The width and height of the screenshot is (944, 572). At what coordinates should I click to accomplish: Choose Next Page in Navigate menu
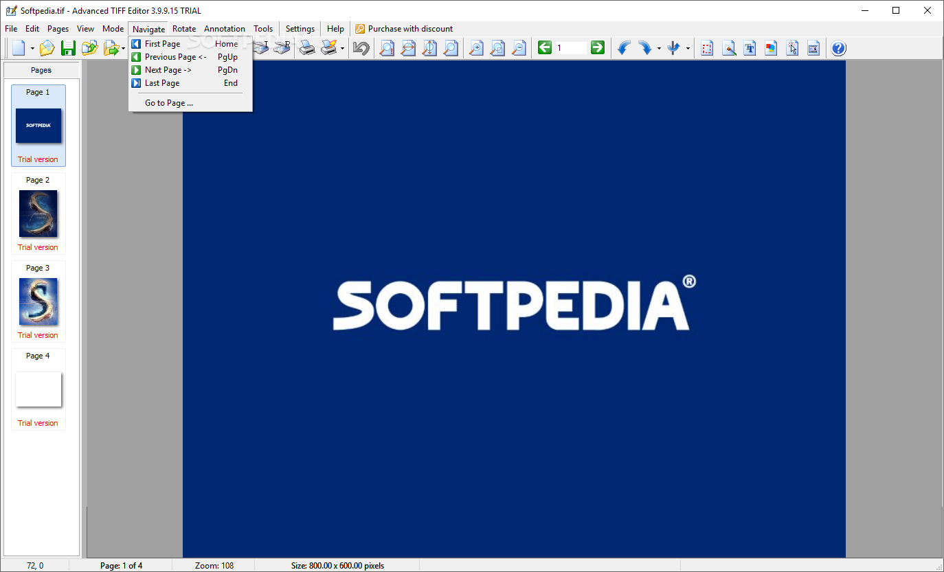pyautogui.click(x=190, y=70)
